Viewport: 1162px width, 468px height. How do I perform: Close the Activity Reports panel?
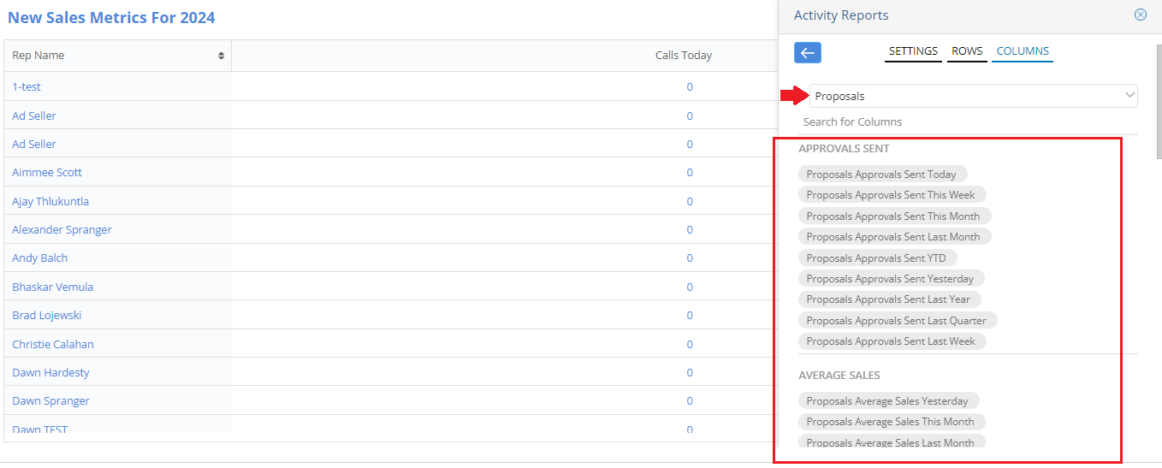(1140, 15)
